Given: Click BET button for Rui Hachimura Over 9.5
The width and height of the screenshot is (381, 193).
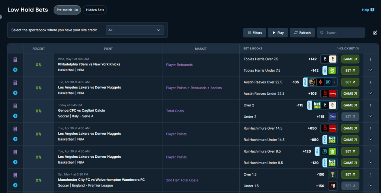Looking at the screenshot, I should 350,151.
